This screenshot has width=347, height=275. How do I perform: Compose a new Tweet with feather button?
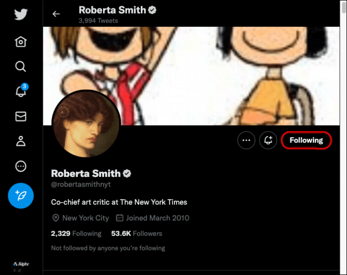pyautogui.click(x=21, y=196)
